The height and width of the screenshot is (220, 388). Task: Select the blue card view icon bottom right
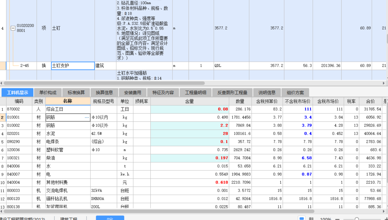click(301, 219)
